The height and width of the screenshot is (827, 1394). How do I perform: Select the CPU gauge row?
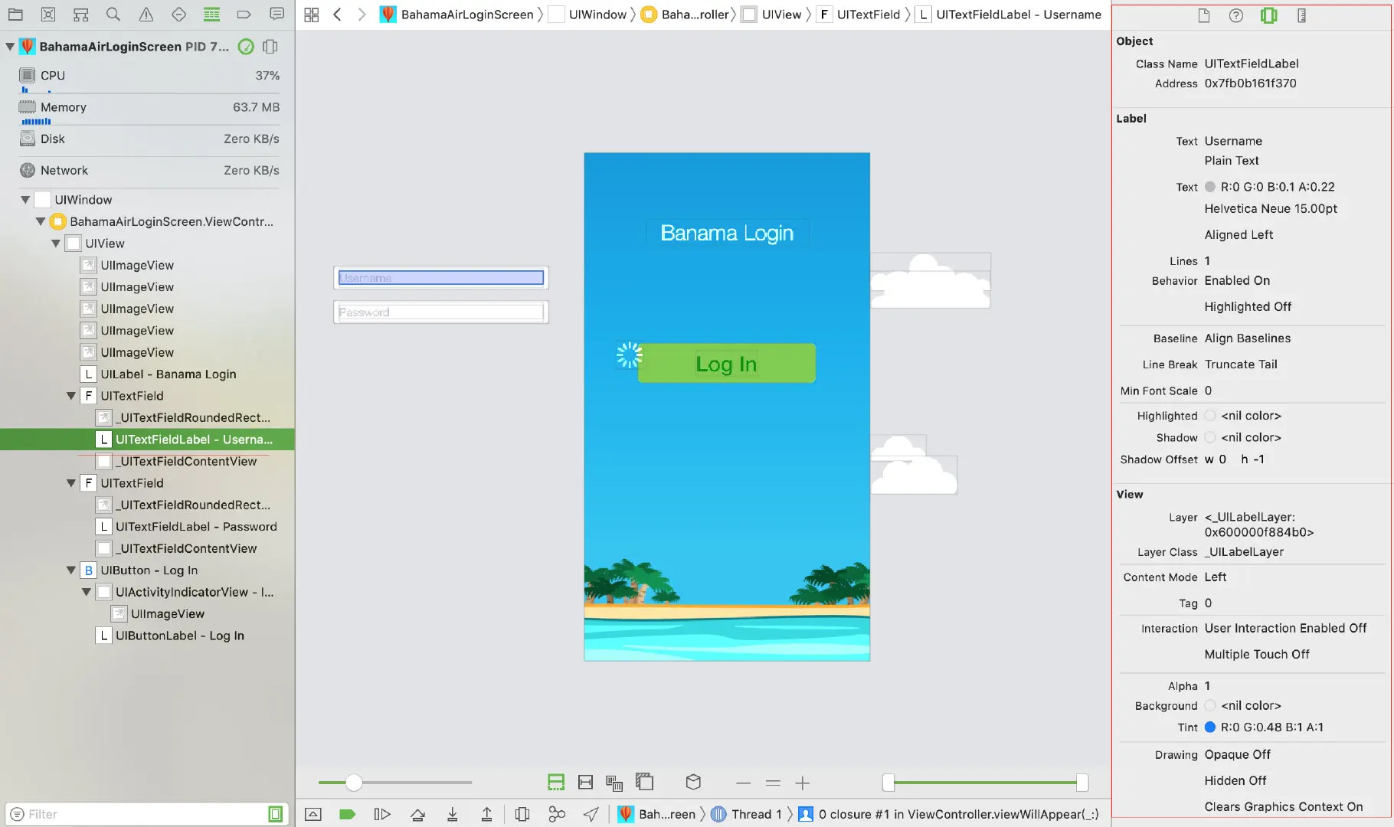pyautogui.click(x=149, y=76)
